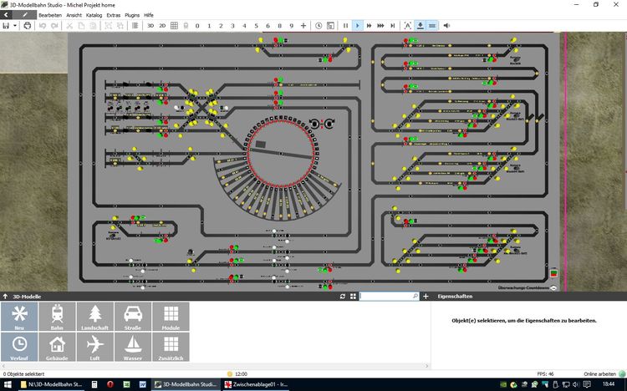The height and width of the screenshot is (391, 627).
Task: Open the Verlauf history tile
Action: [19, 346]
